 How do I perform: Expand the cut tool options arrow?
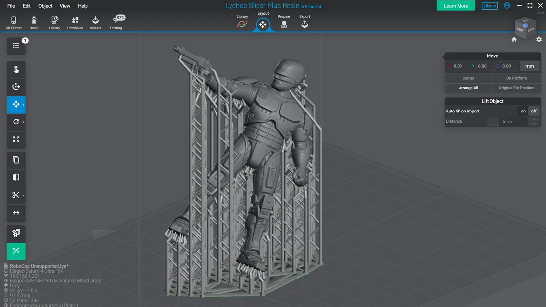23,195
